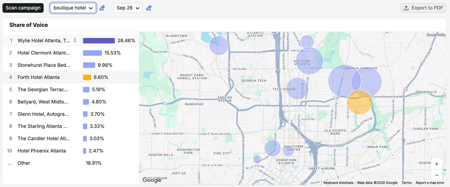Open map Keyboard shortcuts
Screen dimensions: 450x187
(x=338, y=183)
